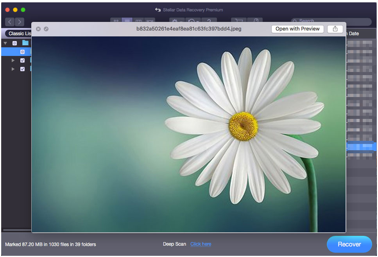Open the settings gear menu
Viewport: 378px width, 257px height.
(x=177, y=20)
